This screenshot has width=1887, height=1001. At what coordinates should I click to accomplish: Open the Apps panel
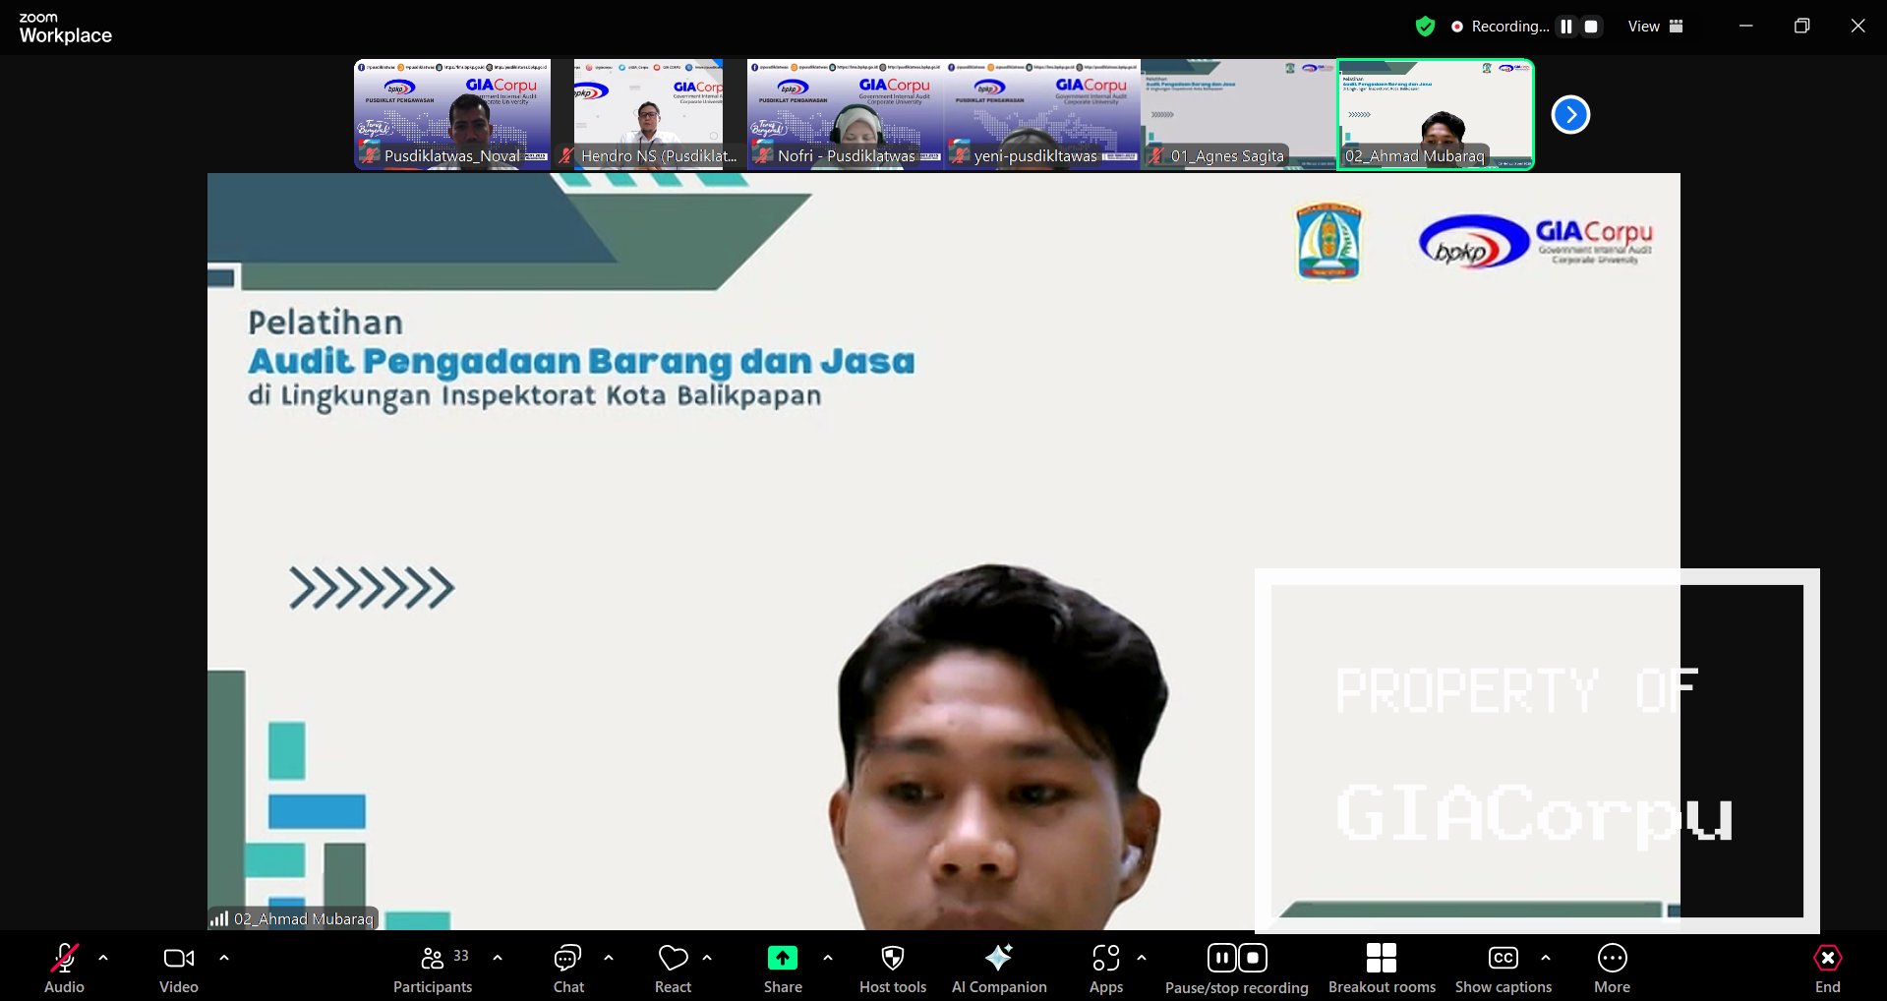point(1106,970)
